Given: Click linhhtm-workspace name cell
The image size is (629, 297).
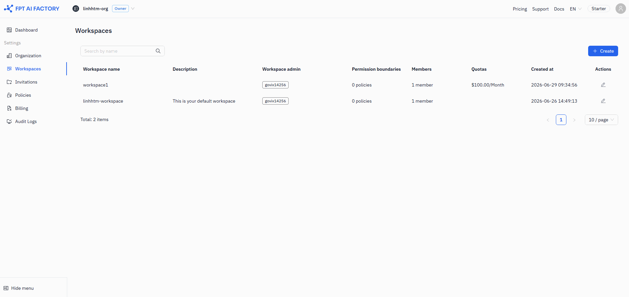Looking at the screenshot, I should pyautogui.click(x=103, y=101).
